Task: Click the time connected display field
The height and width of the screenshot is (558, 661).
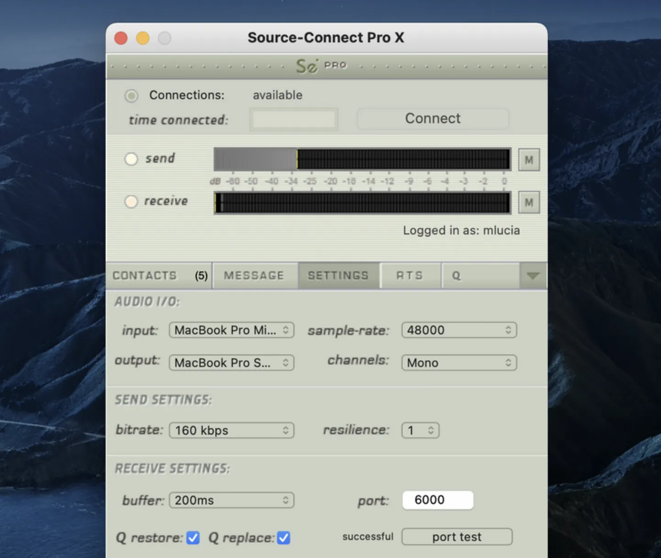Action: [x=294, y=120]
